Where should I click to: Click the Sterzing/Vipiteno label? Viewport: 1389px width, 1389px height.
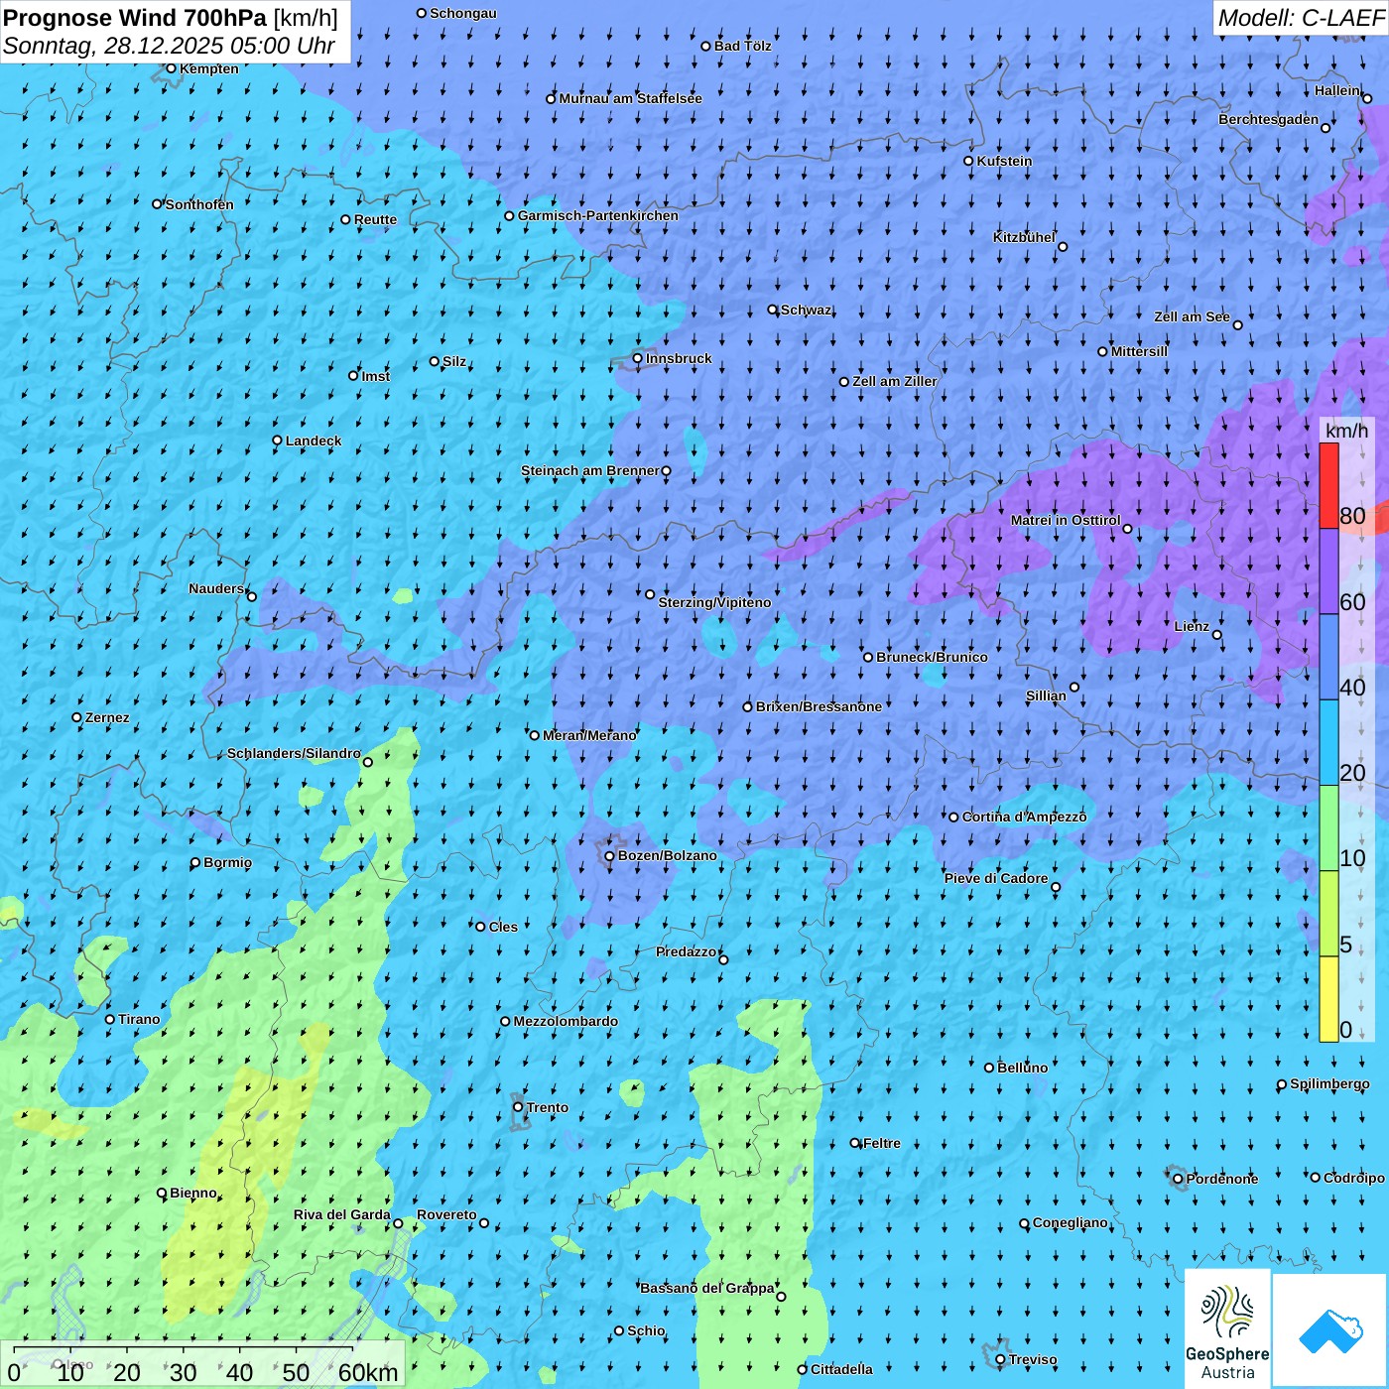tap(714, 602)
